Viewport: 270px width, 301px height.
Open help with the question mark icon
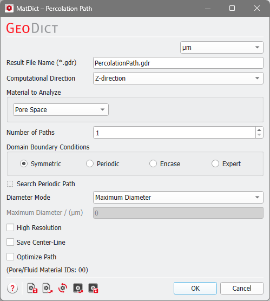(12, 288)
